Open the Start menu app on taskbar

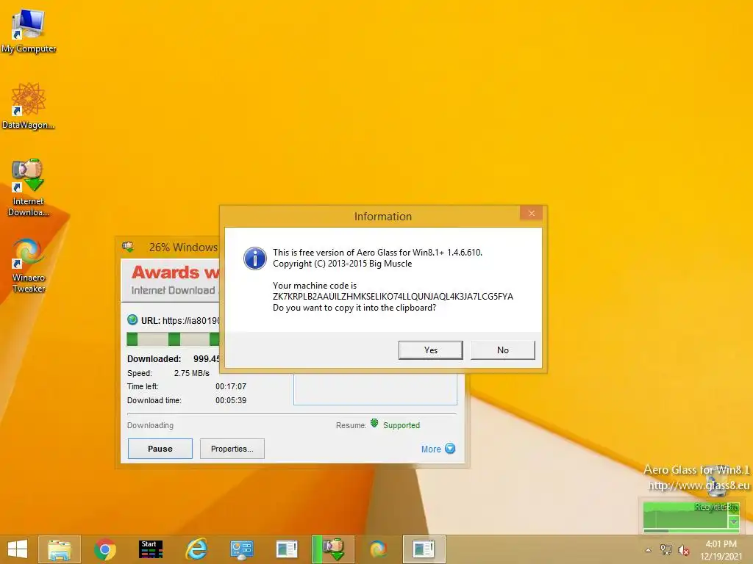[x=151, y=549]
